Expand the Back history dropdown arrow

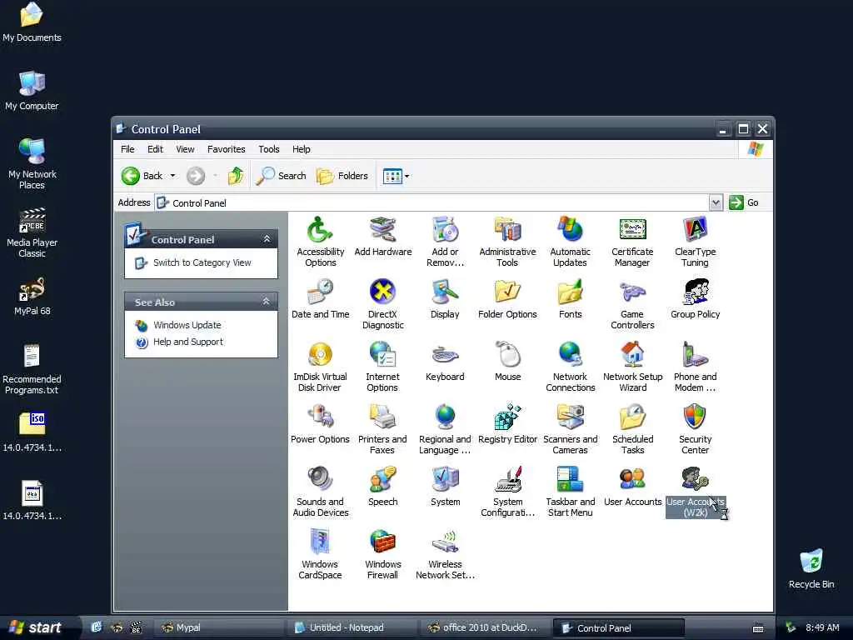172,176
